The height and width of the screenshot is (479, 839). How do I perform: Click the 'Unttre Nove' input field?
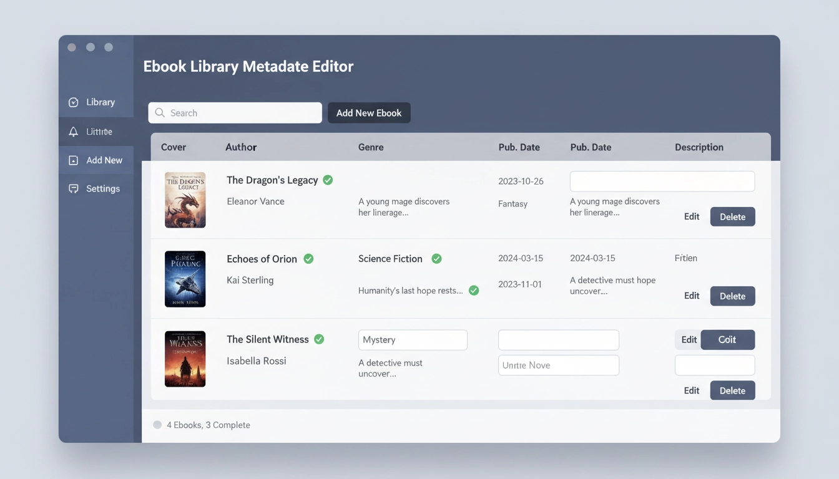pos(558,365)
